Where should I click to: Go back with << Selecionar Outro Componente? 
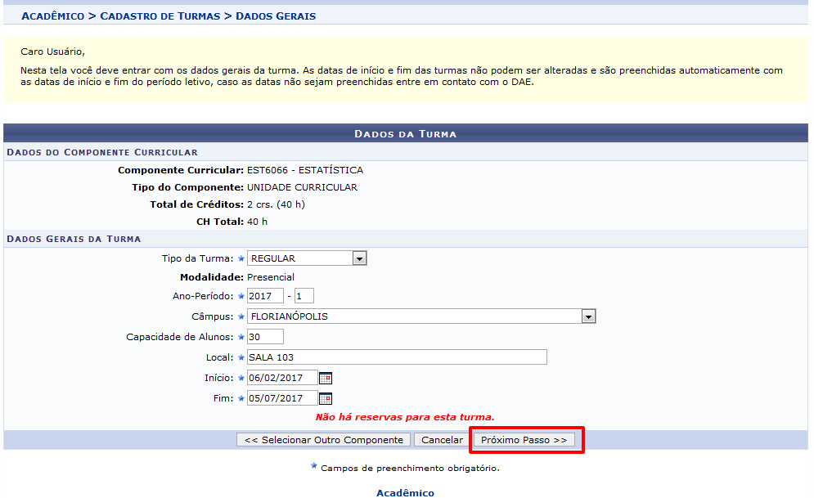[x=323, y=440]
